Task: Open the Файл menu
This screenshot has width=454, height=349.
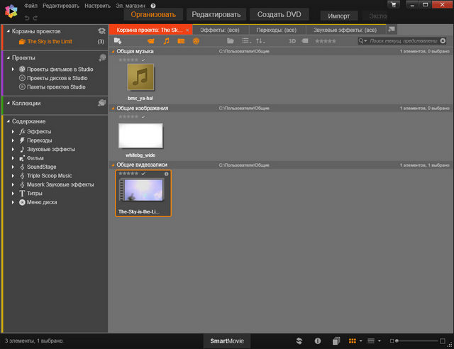Action: (30, 6)
